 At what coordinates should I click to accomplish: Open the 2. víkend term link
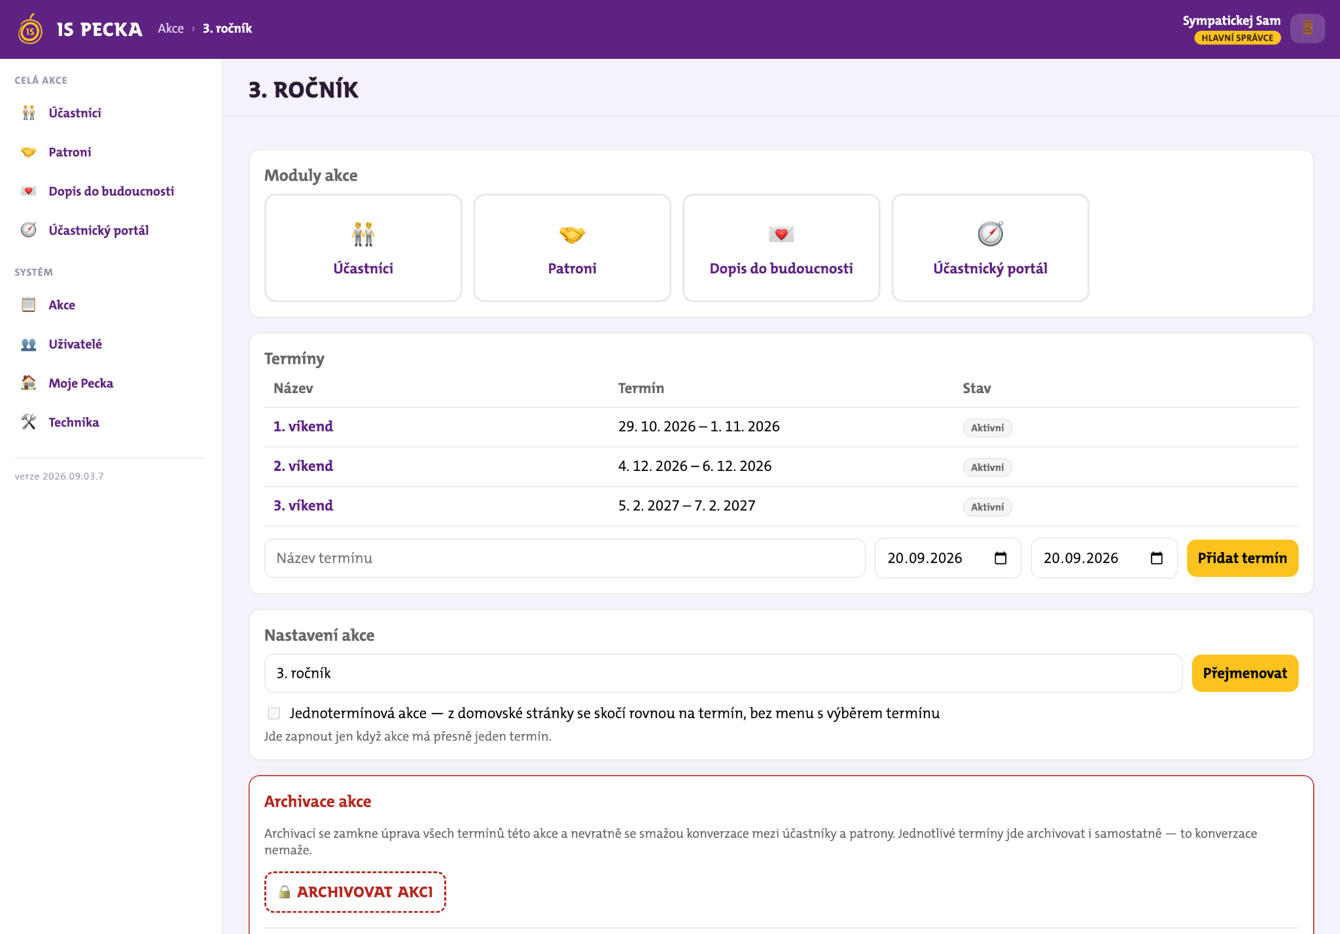[x=303, y=466]
